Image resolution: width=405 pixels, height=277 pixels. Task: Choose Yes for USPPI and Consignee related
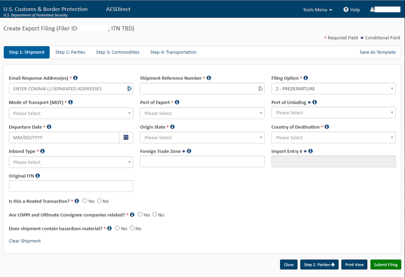140,215
